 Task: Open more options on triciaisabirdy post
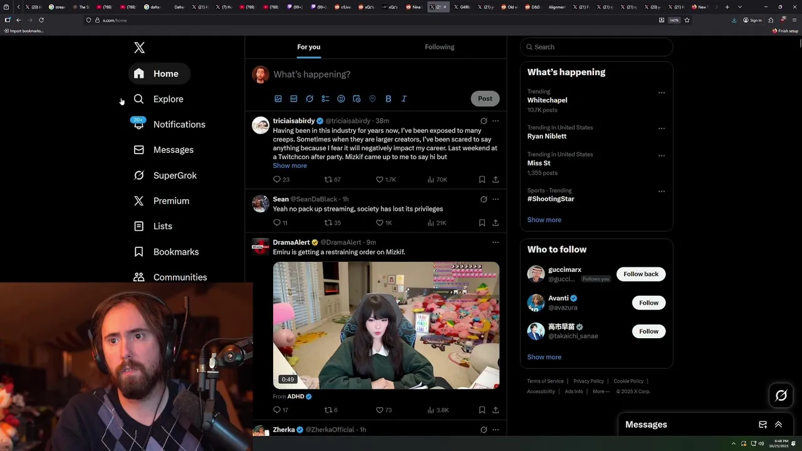click(496, 121)
